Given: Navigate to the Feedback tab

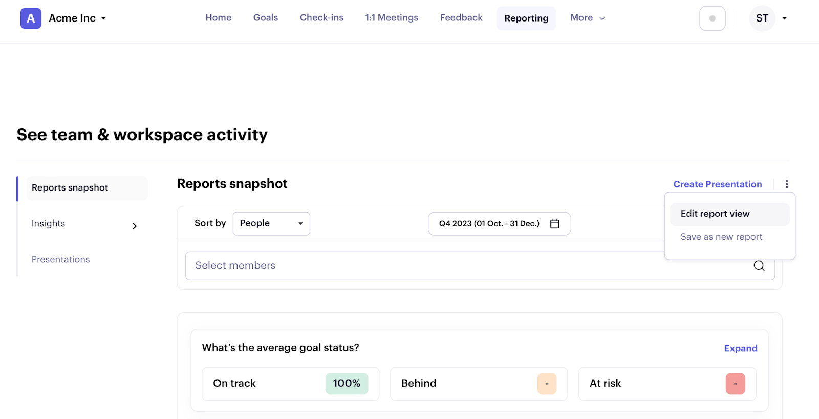Looking at the screenshot, I should pos(461,18).
